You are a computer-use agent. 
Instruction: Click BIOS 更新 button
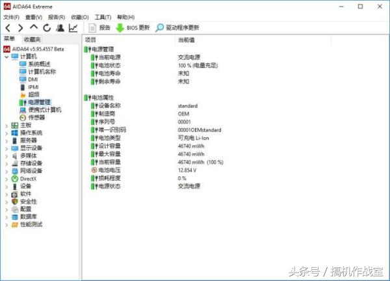pos(133,27)
